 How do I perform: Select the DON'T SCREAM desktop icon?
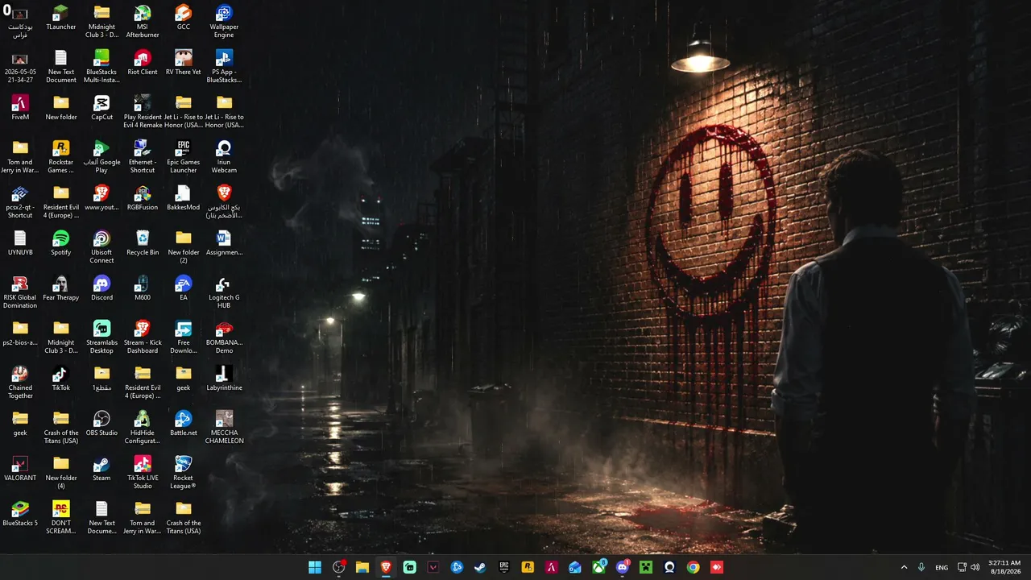tap(60, 518)
